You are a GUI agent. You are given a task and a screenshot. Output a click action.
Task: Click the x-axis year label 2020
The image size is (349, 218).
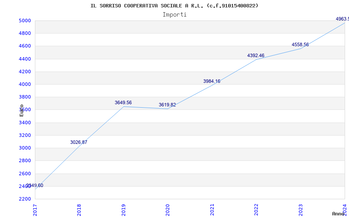pos(168,210)
